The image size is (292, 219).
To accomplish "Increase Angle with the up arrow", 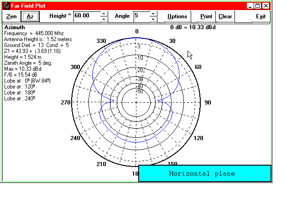I will coord(153,14).
